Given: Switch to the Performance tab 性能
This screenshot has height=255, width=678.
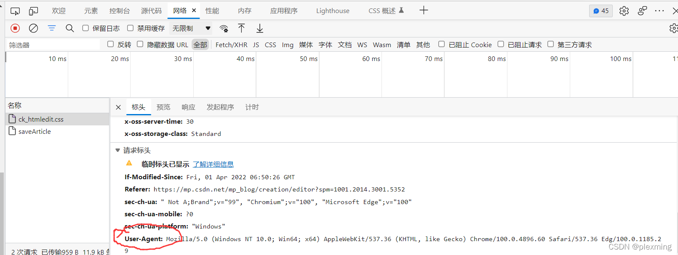Looking at the screenshot, I should 212,11.
